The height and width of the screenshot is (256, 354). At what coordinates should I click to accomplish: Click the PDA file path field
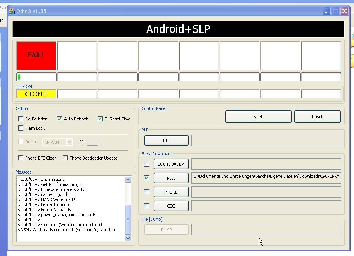click(x=266, y=178)
